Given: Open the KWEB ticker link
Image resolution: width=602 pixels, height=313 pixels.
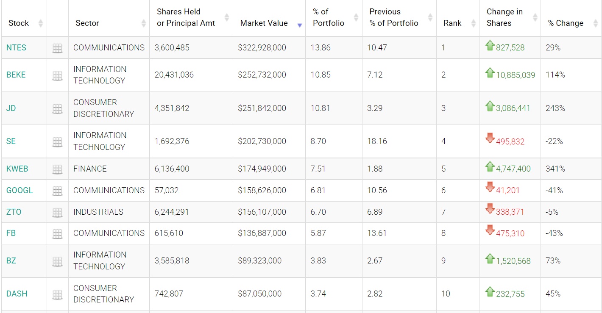Looking at the screenshot, I should [17, 169].
